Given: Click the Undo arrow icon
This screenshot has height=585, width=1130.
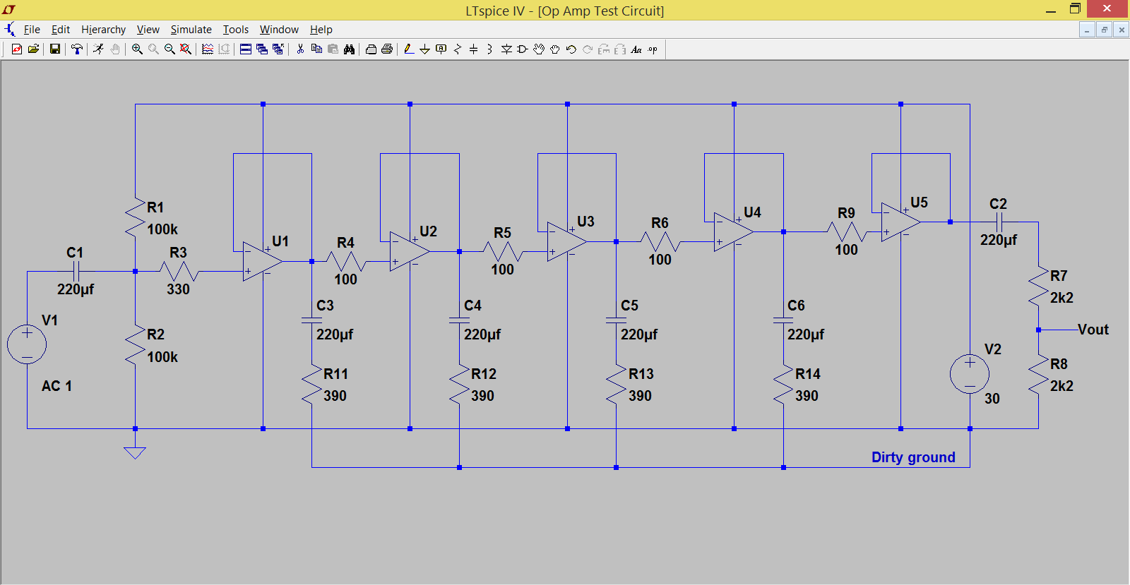Looking at the screenshot, I should tap(571, 49).
